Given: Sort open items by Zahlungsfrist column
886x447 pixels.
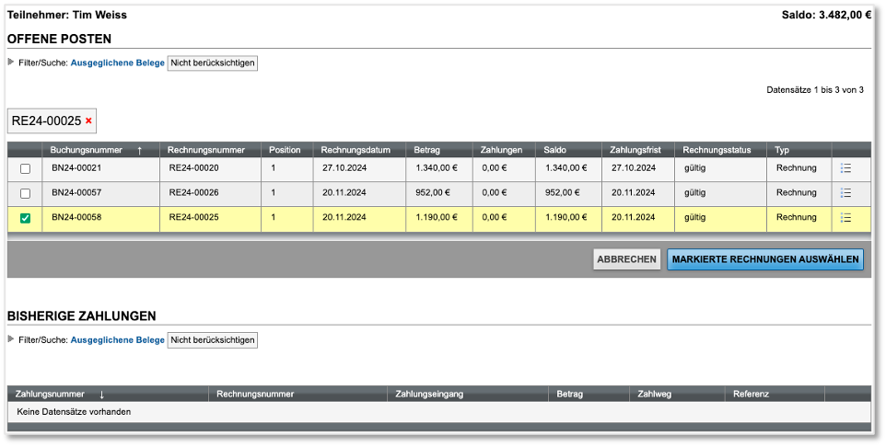Looking at the screenshot, I should tap(636, 150).
